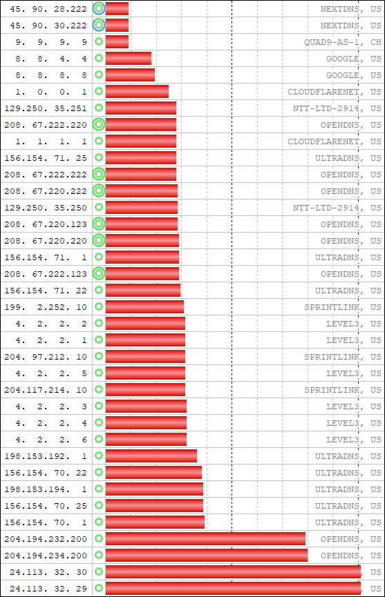This screenshot has height=597, width=385.
Task: Click the status circle next to 8.8.8.8
Action: (x=99, y=75)
